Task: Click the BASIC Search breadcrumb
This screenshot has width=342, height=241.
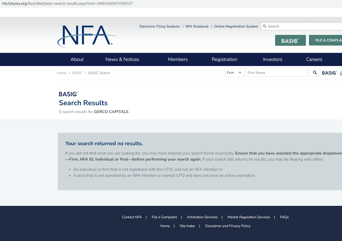Action: (x=99, y=73)
